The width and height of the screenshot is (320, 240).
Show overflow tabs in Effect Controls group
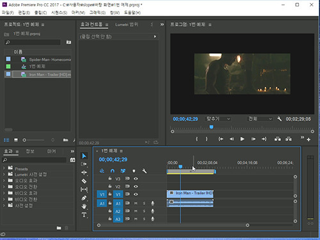tap(162, 24)
